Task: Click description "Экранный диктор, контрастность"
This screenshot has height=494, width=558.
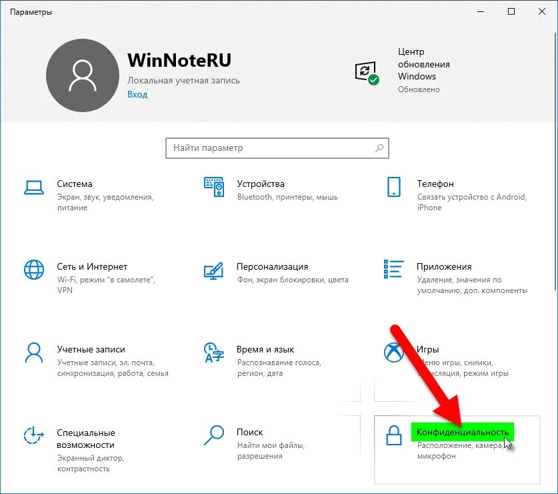Action: 91,463
